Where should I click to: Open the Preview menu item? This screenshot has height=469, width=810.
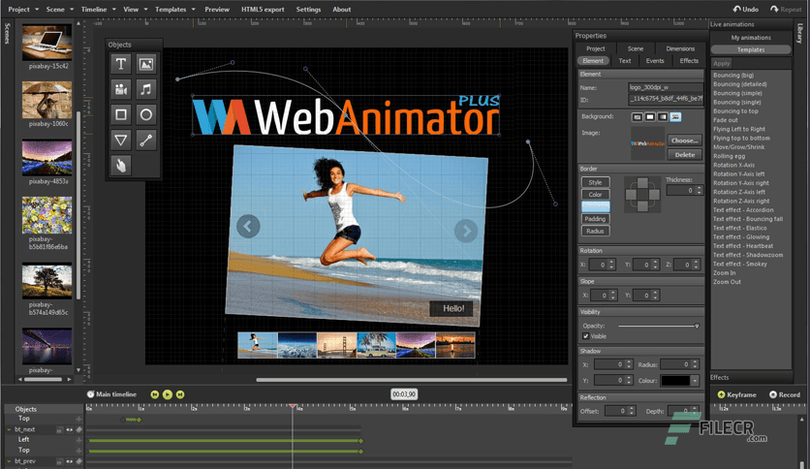click(x=217, y=10)
